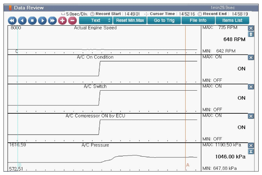262x175 pixels.
Task: Open the File Info panel
Action: point(198,21)
